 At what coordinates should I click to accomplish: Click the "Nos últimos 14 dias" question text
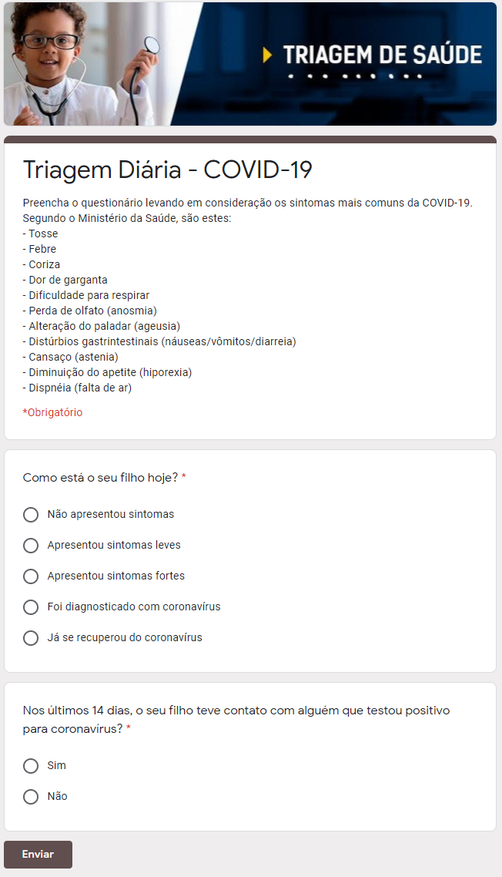pos(236,719)
